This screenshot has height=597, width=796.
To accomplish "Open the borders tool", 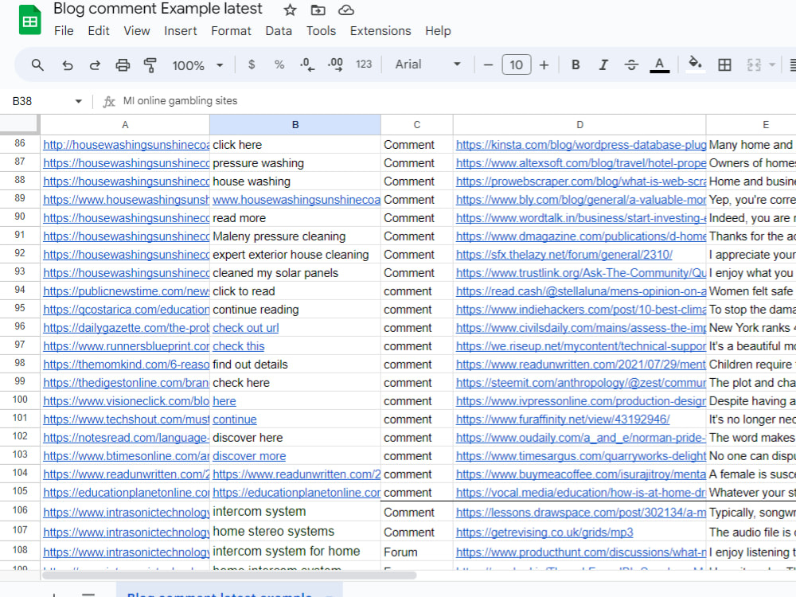I will tap(724, 65).
